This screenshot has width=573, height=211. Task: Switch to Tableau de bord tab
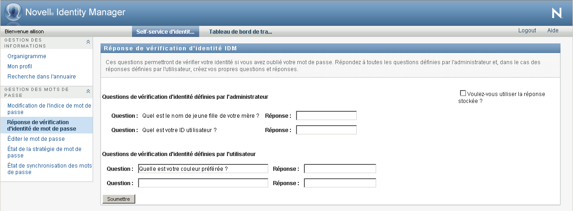[x=240, y=31]
